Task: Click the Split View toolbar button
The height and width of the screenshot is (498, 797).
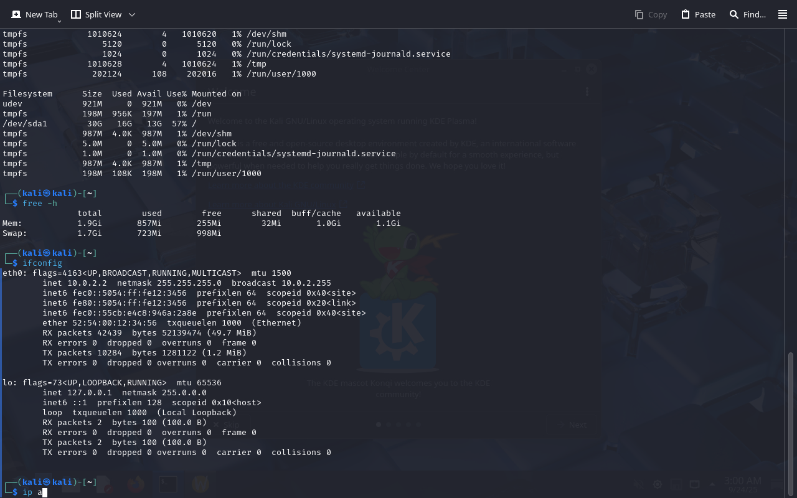Action: coord(96,14)
